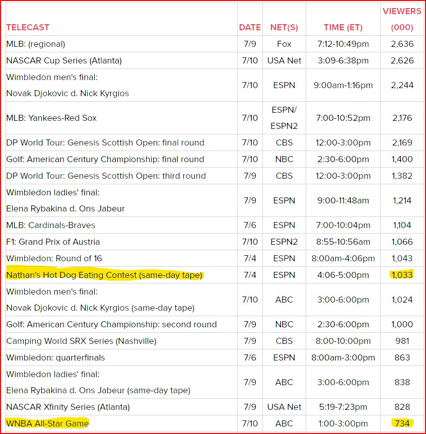Image resolution: width=426 pixels, height=434 pixels.
Task: Select the viewers value 2,244
Action: [x=402, y=85]
